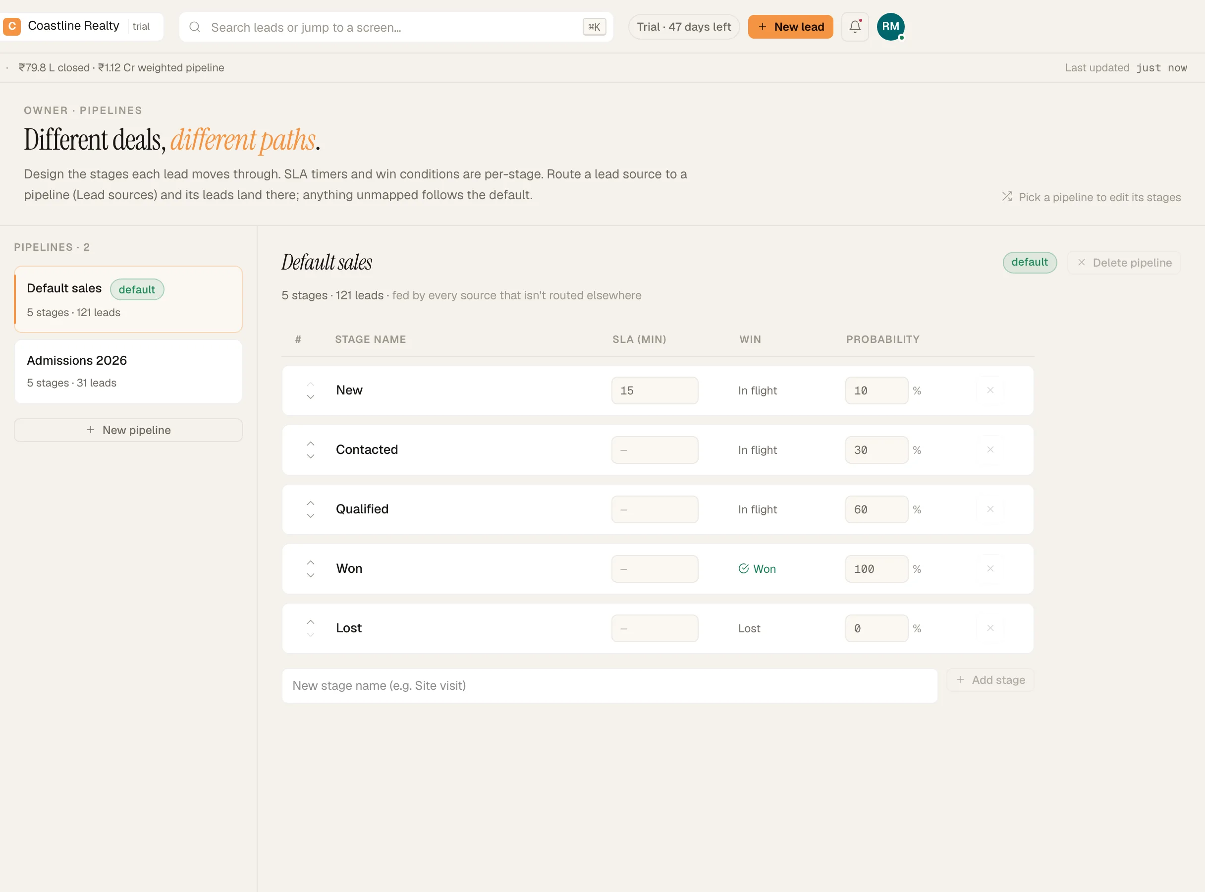1205x892 pixels.
Task: Toggle win status of the Lost stage
Action: (749, 628)
